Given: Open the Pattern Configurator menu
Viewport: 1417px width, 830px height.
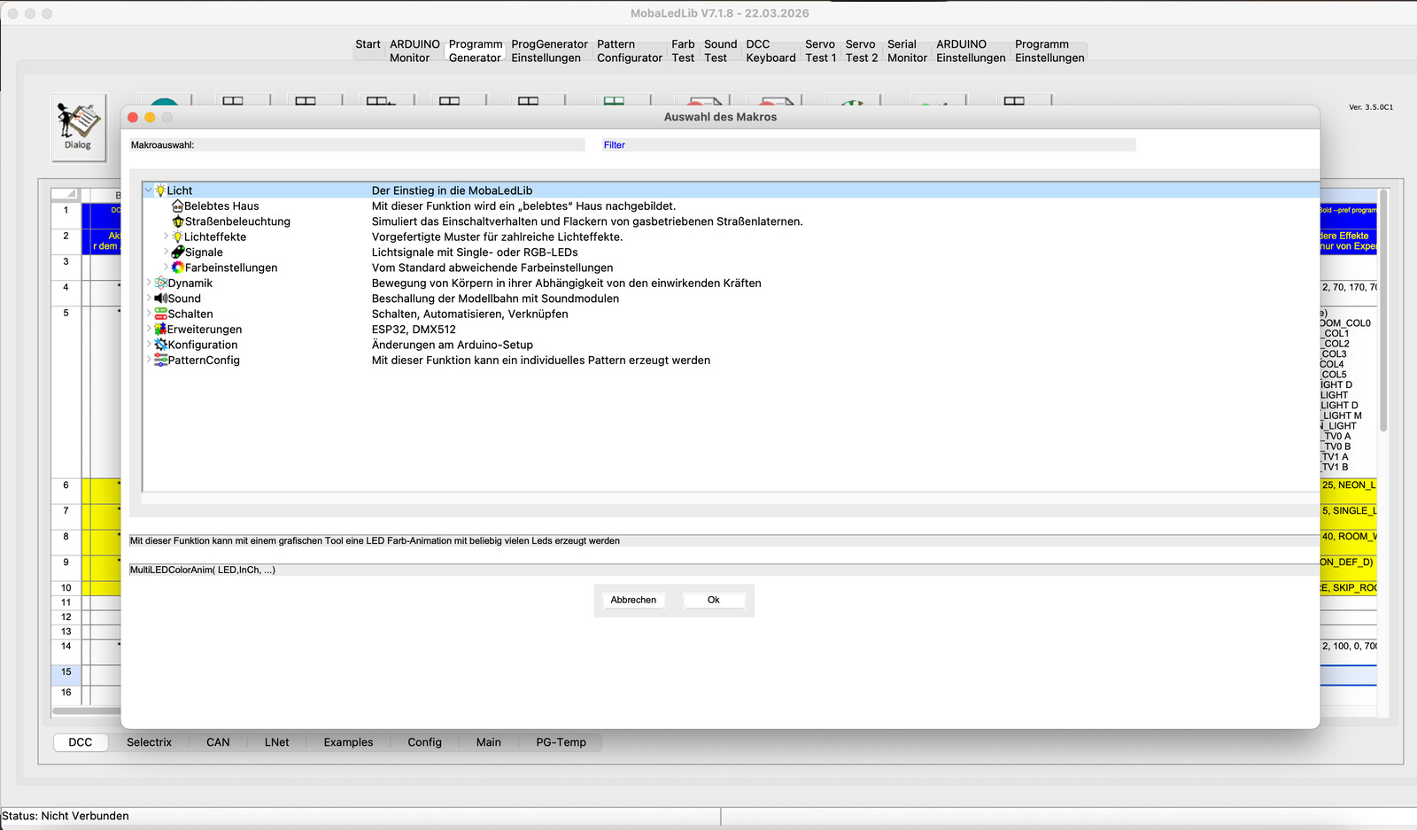Looking at the screenshot, I should (629, 51).
